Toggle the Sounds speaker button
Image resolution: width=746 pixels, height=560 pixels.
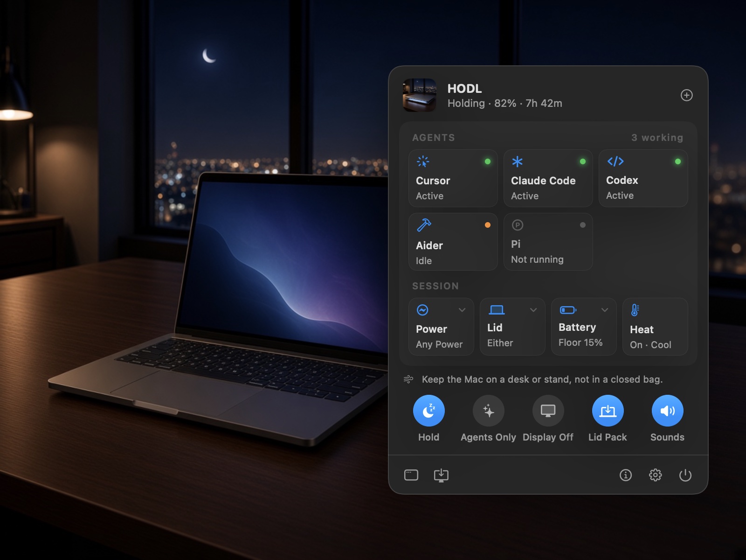point(667,411)
